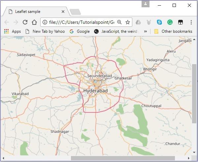198x162 pixels.
Task: Close the Leaflet sample tab
Action: pos(63,12)
